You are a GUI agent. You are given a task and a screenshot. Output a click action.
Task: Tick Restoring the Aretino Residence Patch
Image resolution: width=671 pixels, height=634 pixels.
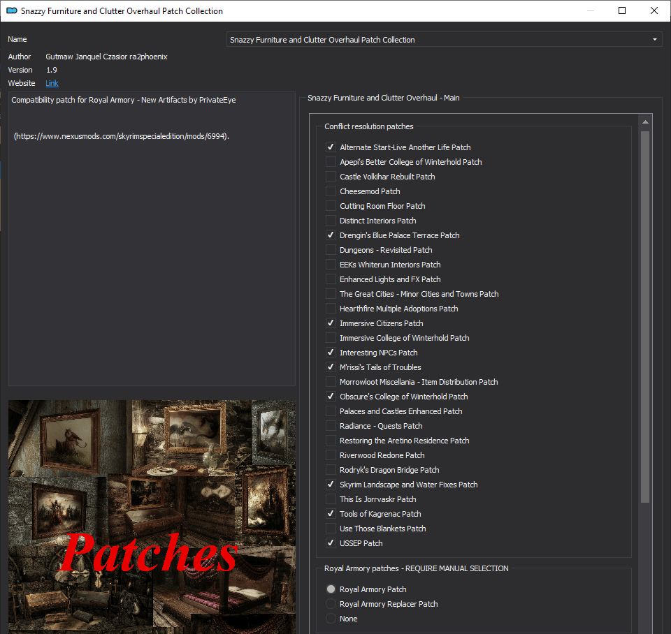pos(331,441)
